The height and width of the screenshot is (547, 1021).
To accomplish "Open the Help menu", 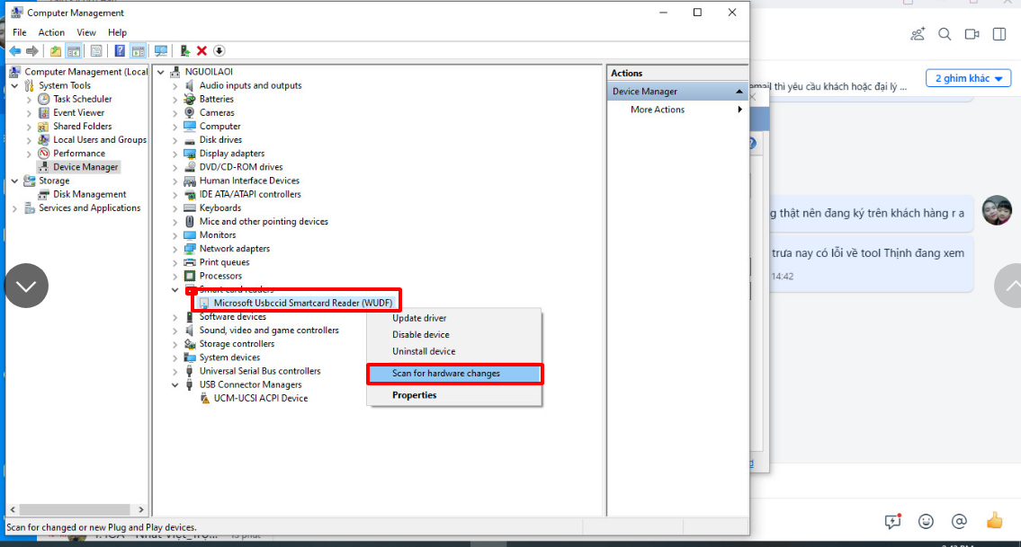I will coord(117,32).
